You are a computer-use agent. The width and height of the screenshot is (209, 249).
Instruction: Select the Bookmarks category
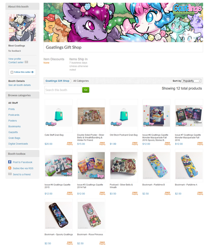pos(15,126)
